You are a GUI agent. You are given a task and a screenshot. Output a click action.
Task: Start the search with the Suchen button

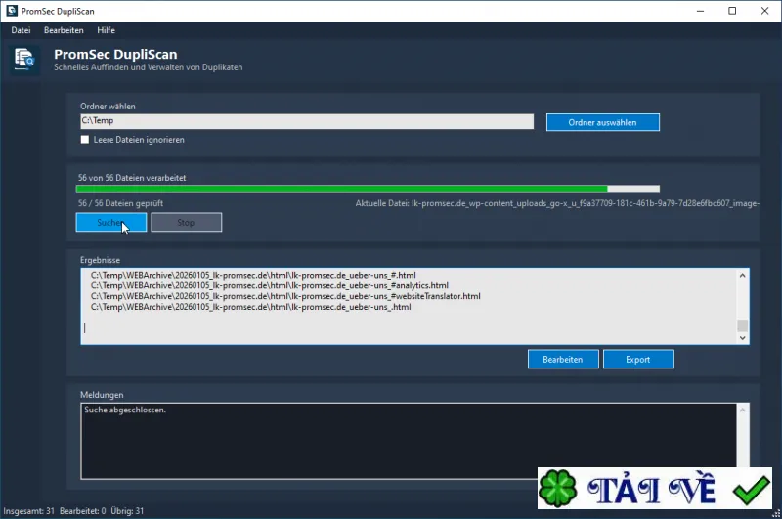(x=111, y=222)
